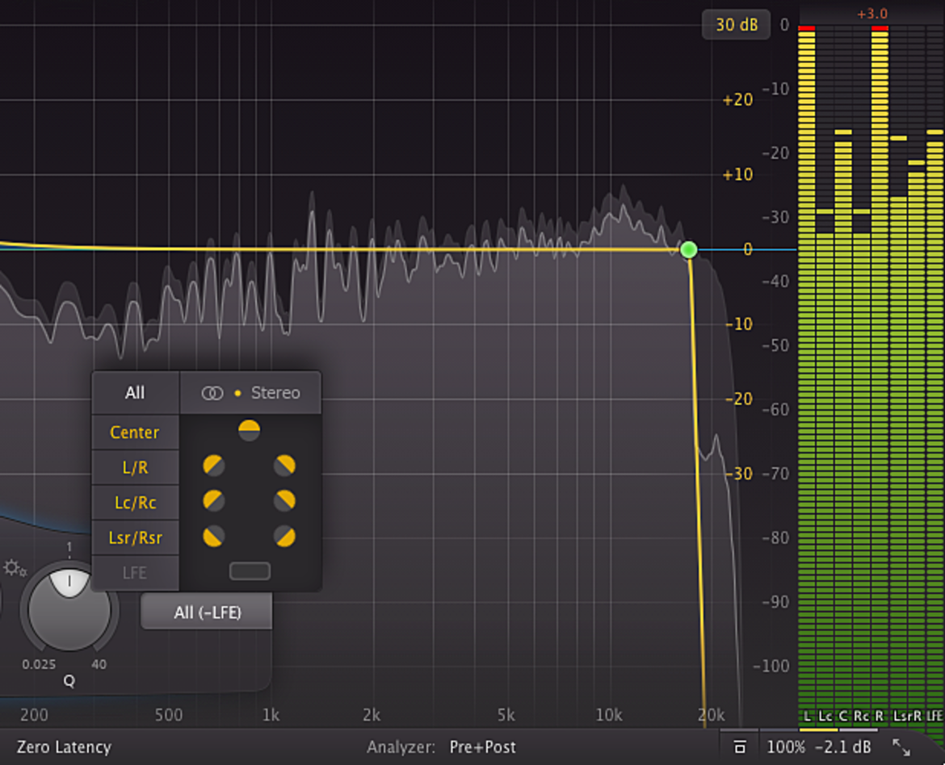
Task: Click the diagonal-arrows resize icon
Action: [901, 747]
